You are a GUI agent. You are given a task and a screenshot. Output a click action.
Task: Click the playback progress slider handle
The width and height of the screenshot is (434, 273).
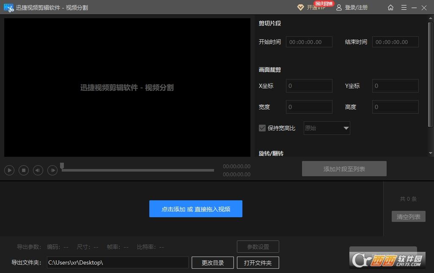pyautogui.click(x=62, y=166)
